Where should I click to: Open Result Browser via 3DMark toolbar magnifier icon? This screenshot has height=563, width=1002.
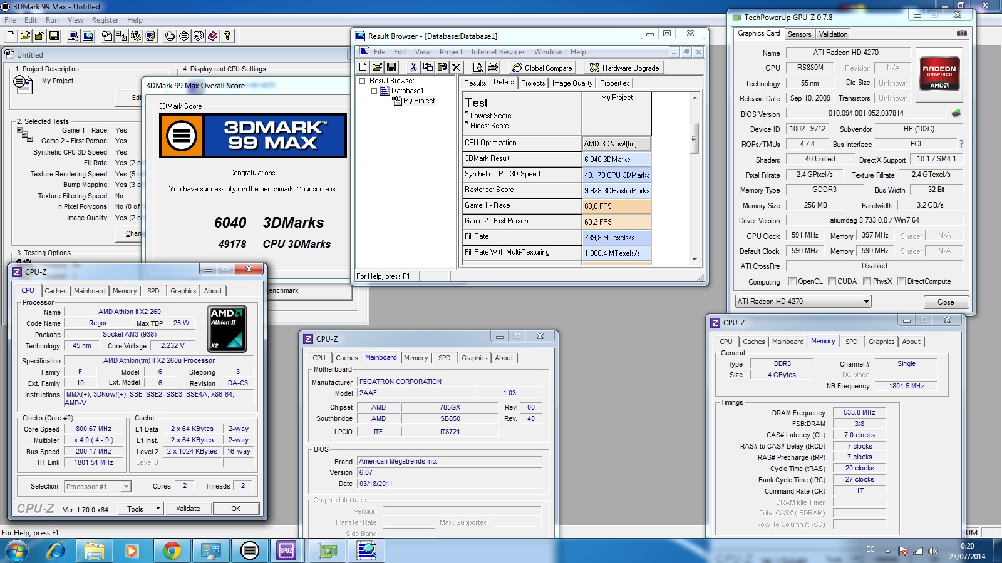(x=88, y=36)
